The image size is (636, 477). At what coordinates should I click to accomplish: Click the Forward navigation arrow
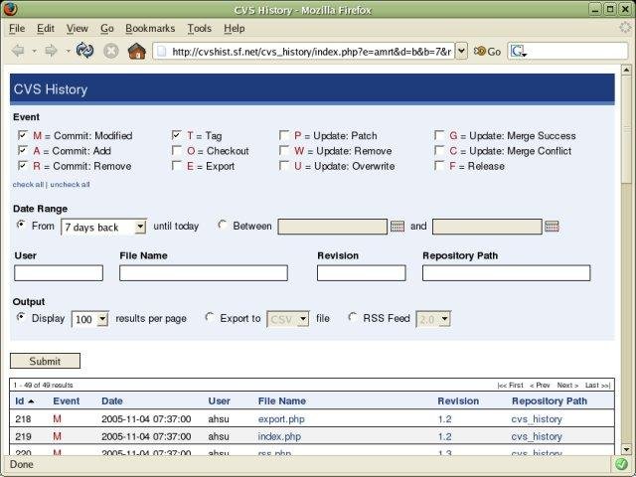(x=50, y=51)
